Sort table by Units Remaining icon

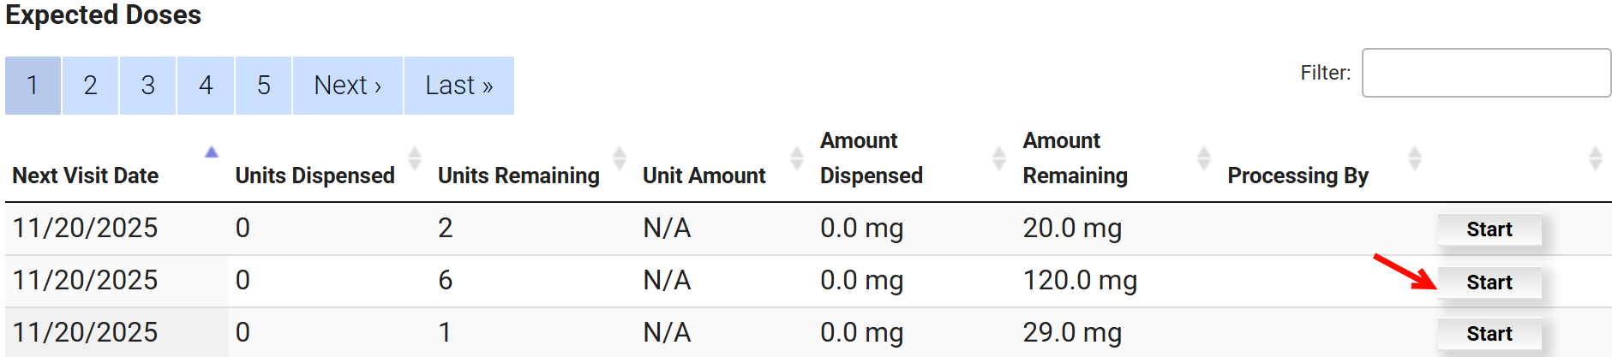[620, 158]
